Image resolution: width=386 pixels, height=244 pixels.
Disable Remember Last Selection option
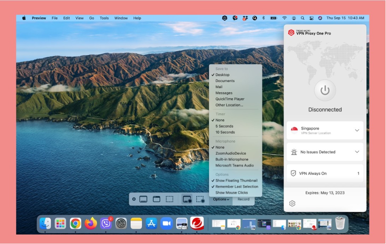(236, 187)
